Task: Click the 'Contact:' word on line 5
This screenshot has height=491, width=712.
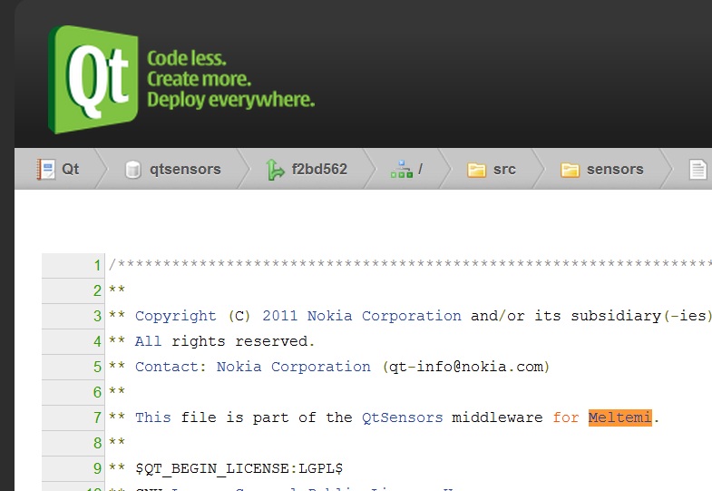Action: [x=171, y=367]
